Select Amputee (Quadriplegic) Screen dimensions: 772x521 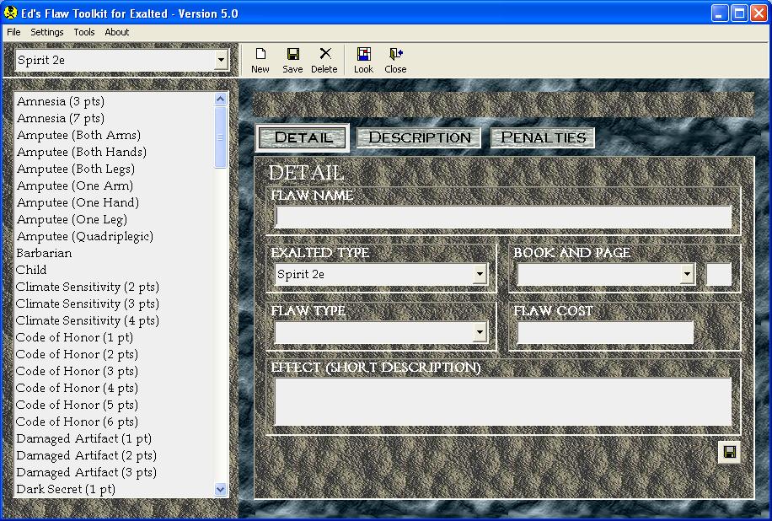(84, 236)
